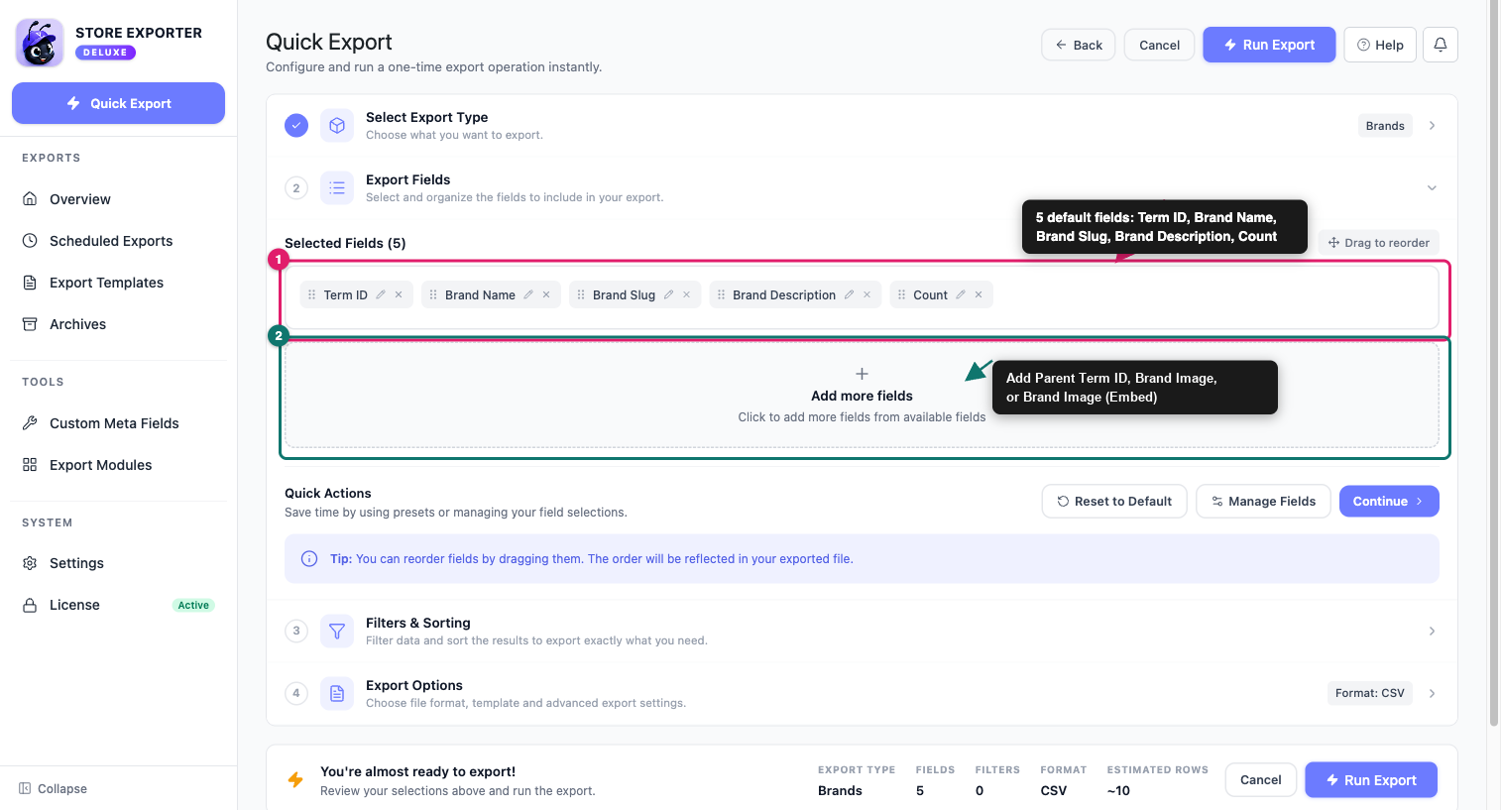Click the Back button
The width and height of the screenshot is (1501, 810).
(x=1079, y=45)
